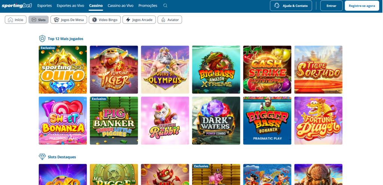Open the Promoções page
The image size is (383, 185).
click(x=148, y=6)
